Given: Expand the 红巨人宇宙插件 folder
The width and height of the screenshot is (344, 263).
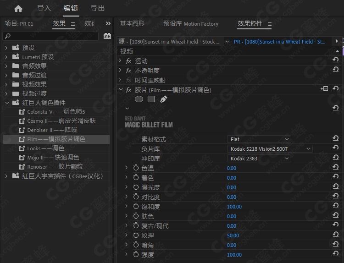Looking at the screenshot, I should 6,176.
